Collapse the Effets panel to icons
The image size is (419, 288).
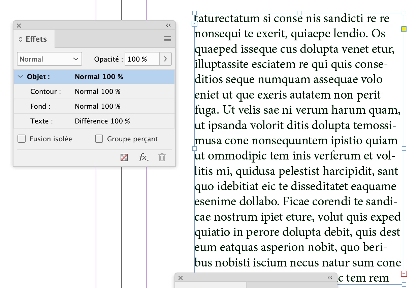click(x=168, y=25)
